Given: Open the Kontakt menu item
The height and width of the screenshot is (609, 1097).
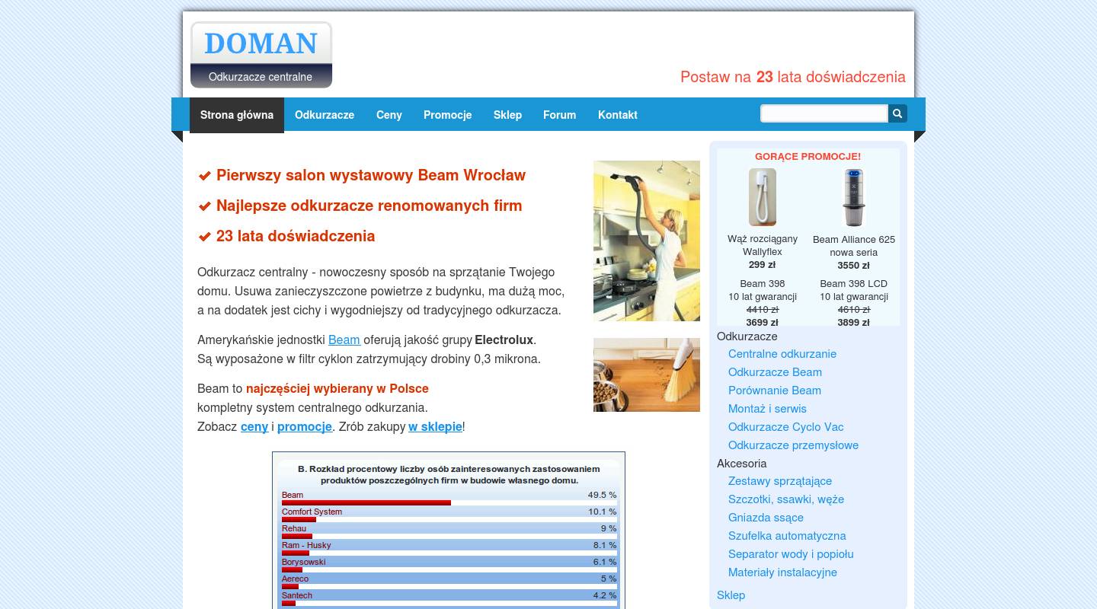Looking at the screenshot, I should (618, 115).
